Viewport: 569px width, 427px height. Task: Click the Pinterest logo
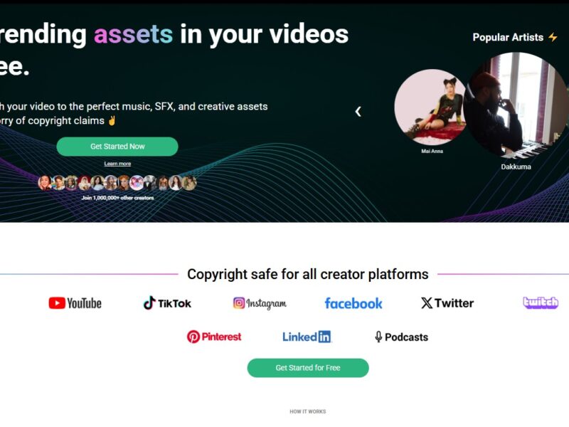coord(214,337)
